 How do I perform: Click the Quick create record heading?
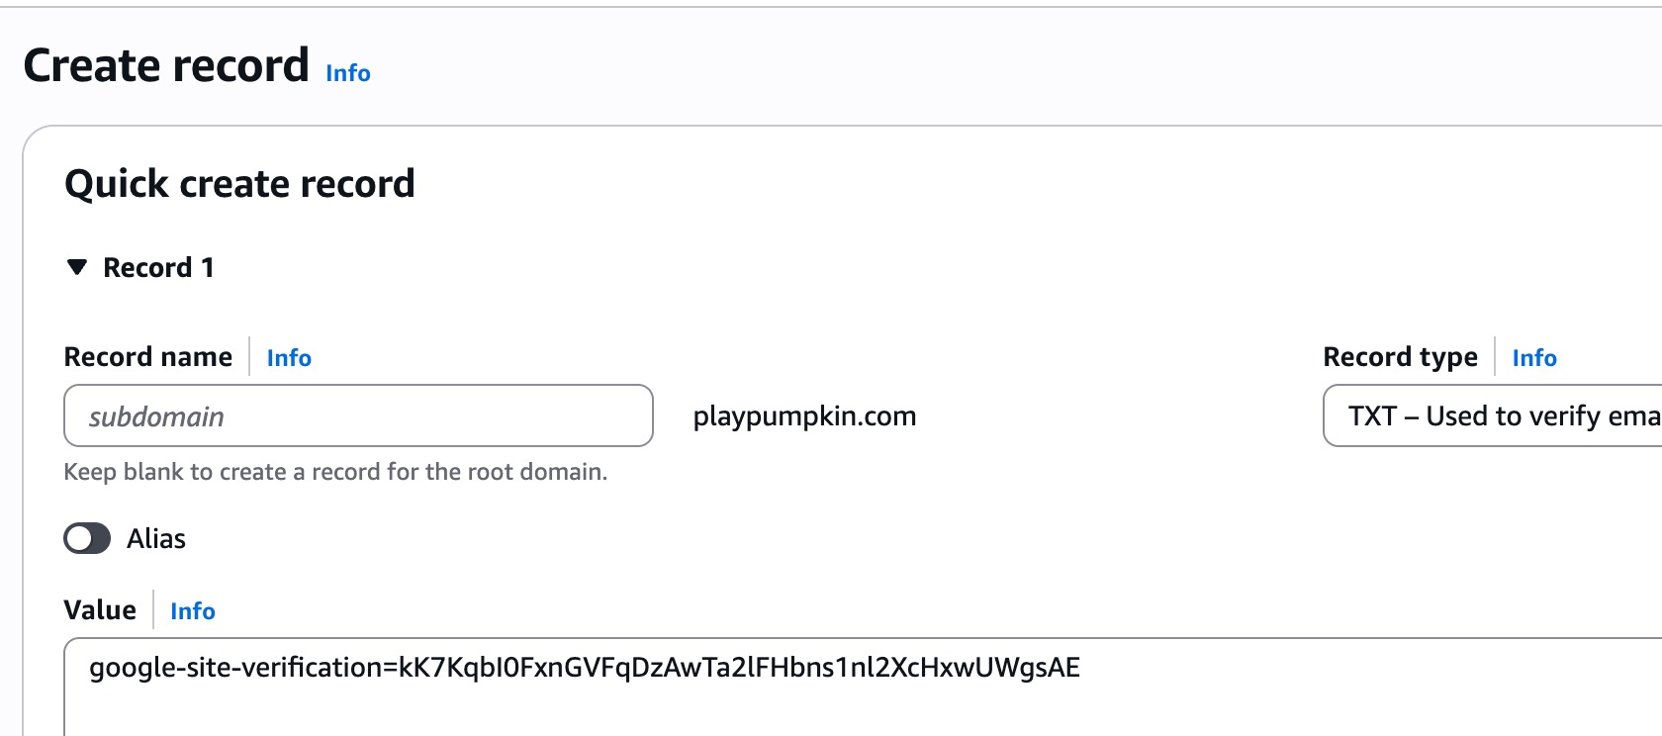click(239, 184)
